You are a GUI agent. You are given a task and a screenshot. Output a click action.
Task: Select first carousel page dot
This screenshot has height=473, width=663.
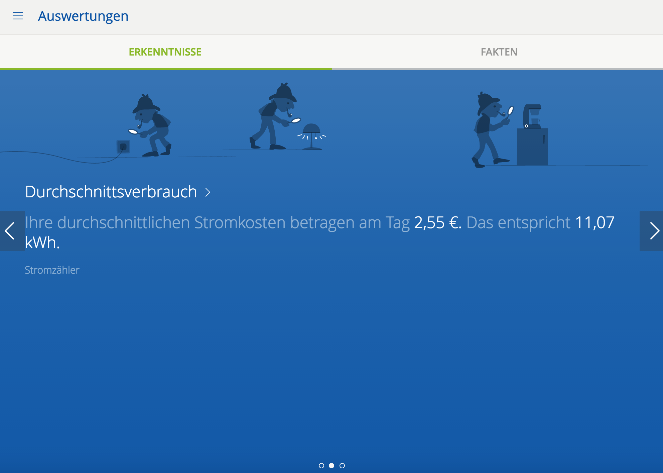(x=321, y=466)
